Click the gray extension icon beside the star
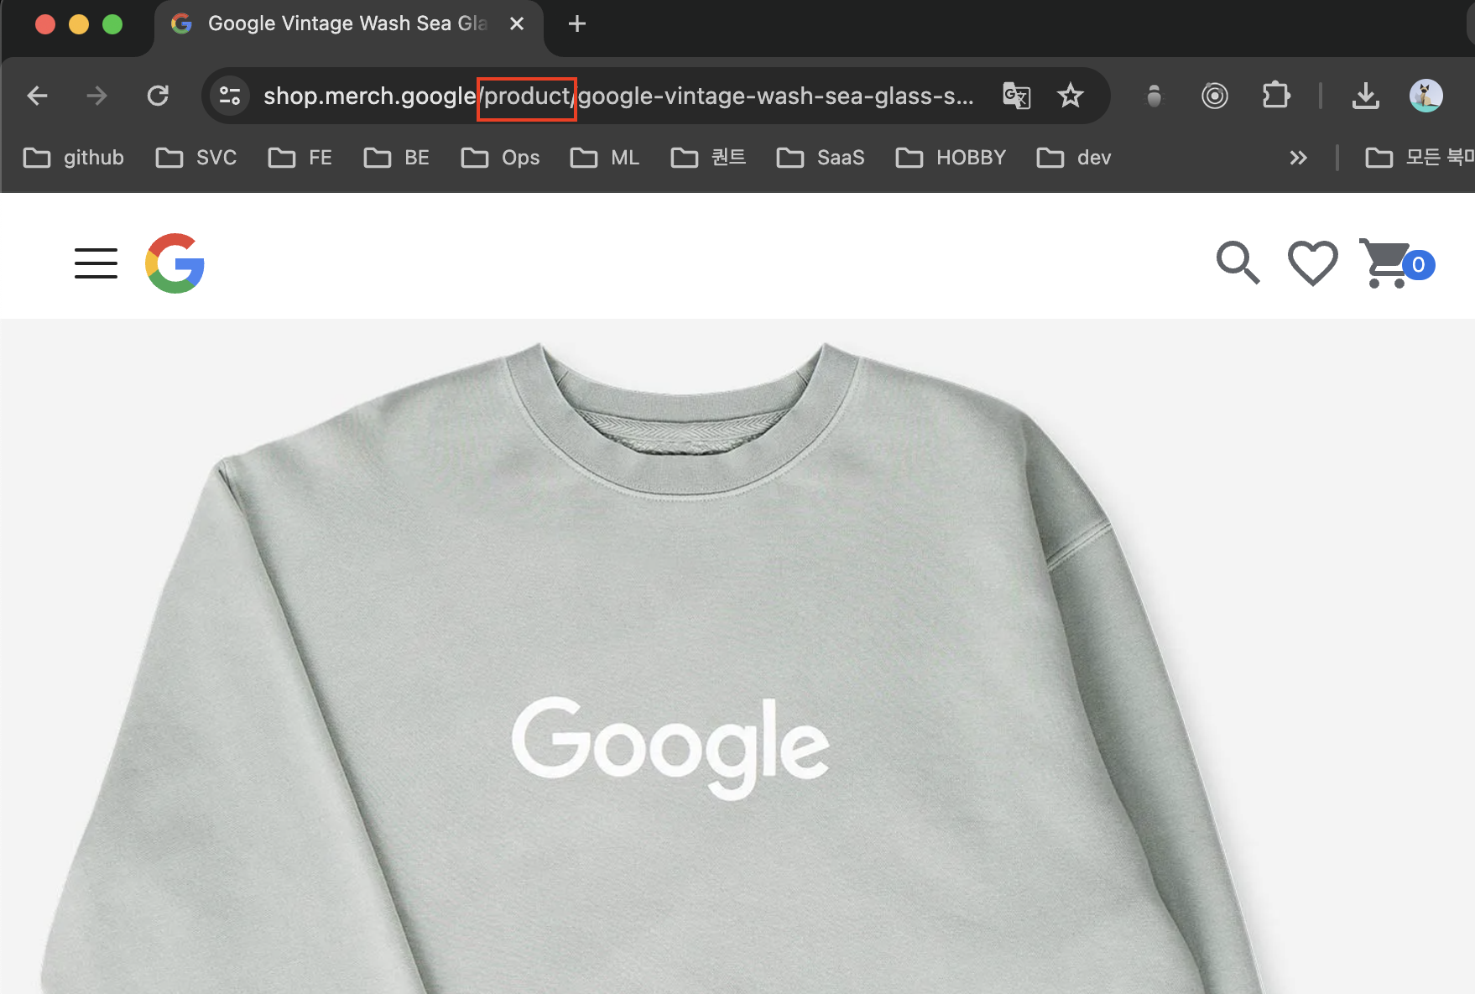Screen dimensions: 1475x994 pos(1154,96)
